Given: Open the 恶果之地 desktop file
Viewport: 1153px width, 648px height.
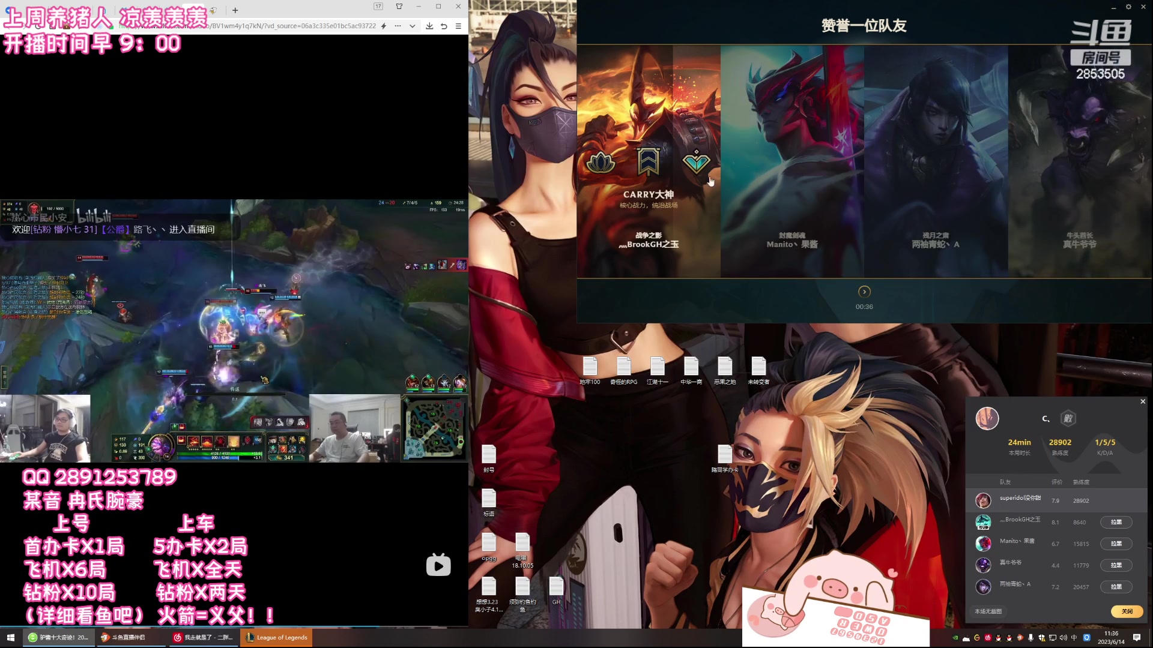Looking at the screenshot, I should (725, 371).
